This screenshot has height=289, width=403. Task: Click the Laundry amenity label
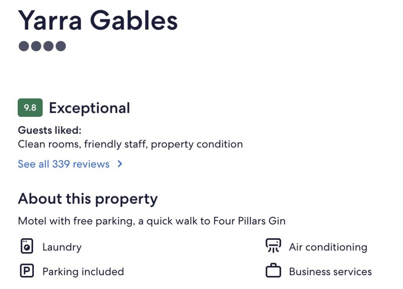[62, 247]
